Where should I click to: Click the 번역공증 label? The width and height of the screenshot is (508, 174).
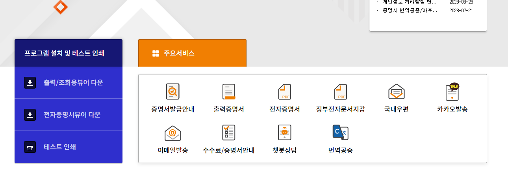tap(341, 150)
